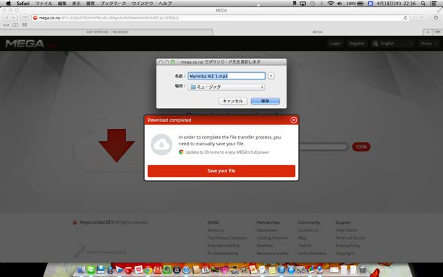Open the Safari menu
The width and height of the screenshot is (443, 277).
[x=23, y=3]
